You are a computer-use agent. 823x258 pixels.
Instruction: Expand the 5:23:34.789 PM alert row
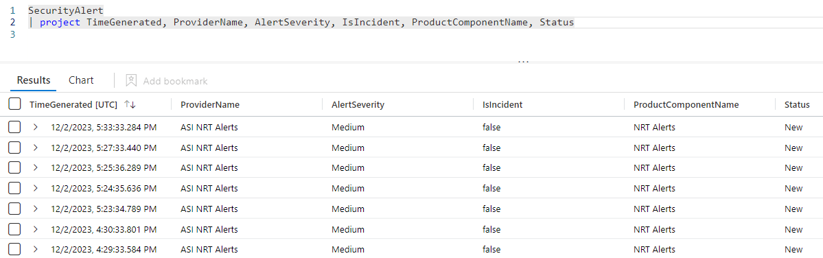(35, 209)
